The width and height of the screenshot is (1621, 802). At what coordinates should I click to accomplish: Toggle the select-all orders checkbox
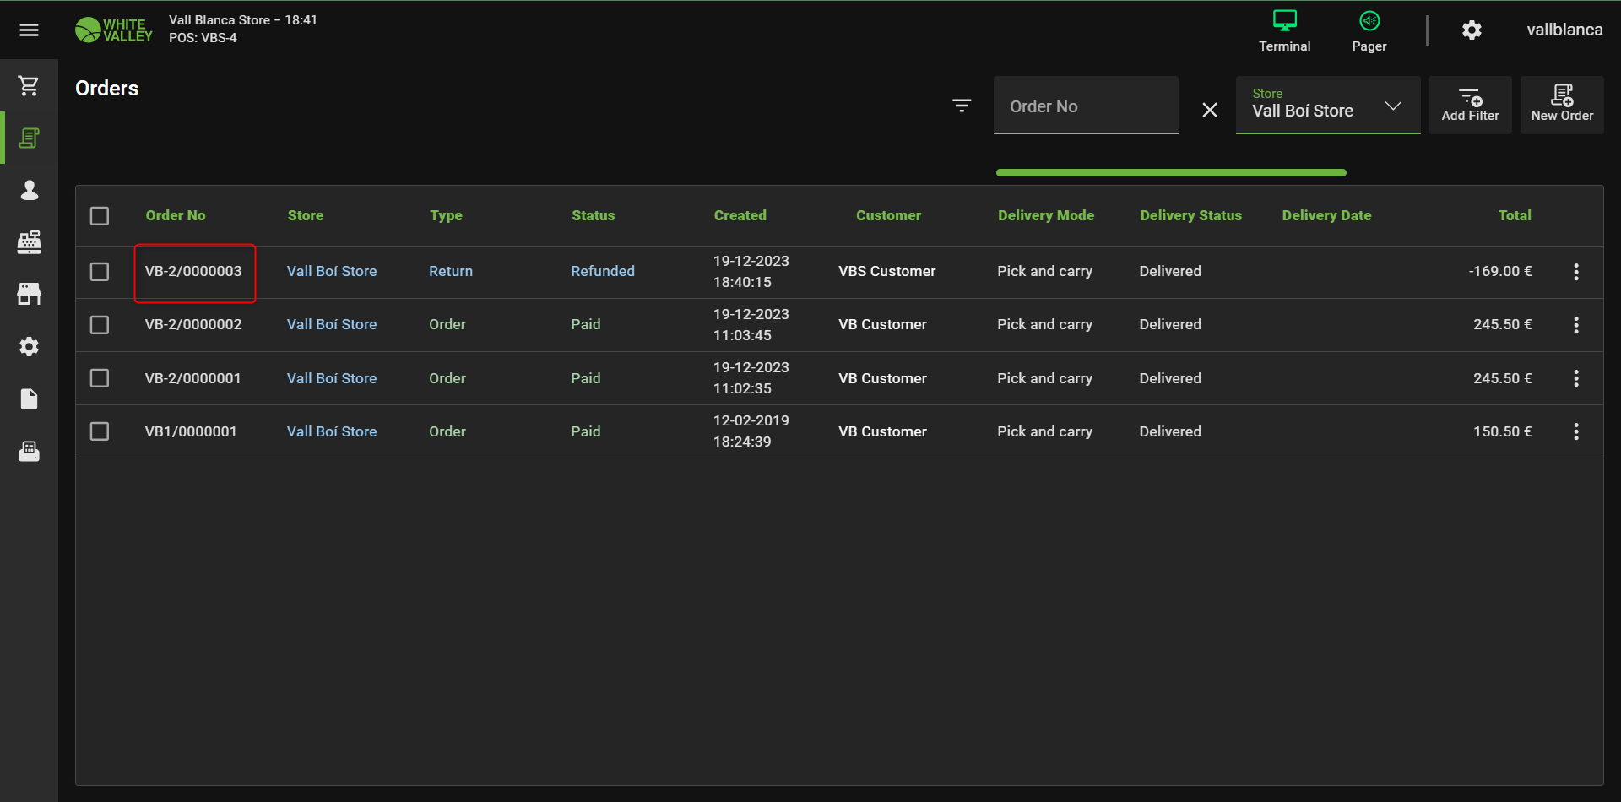(100, 216)
